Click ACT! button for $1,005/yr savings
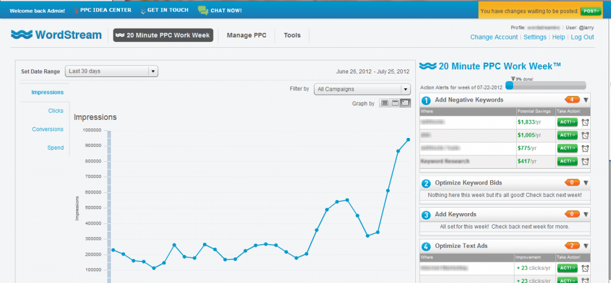The width and height of the screenshot is (611, 283). (x=567, y=136)
